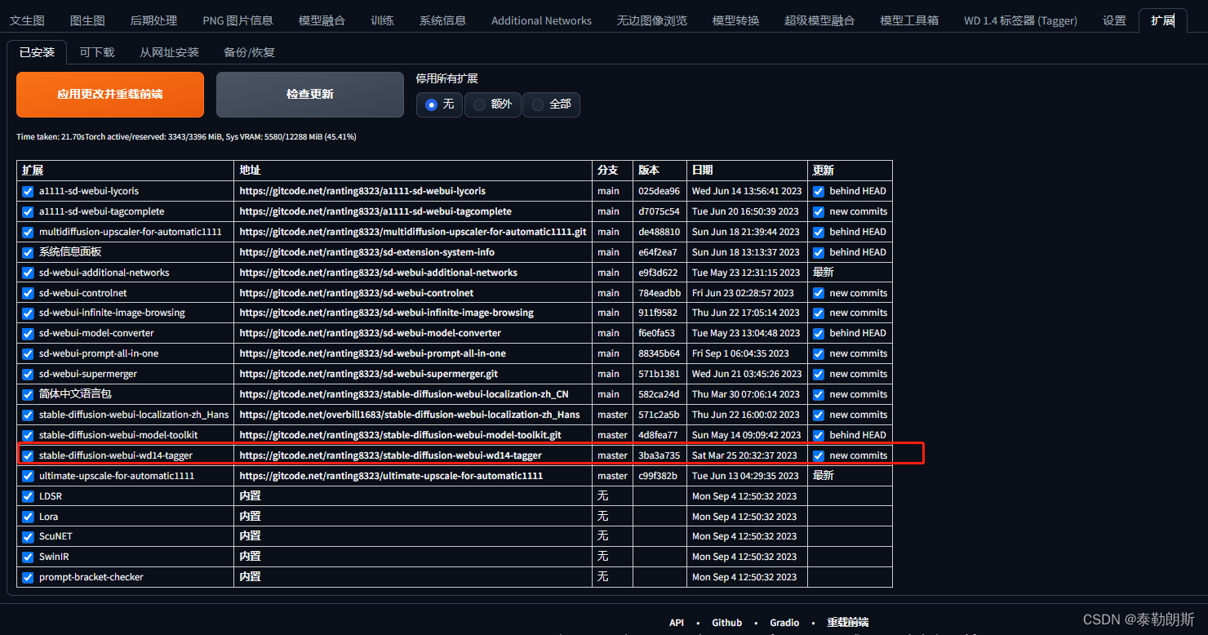Image resolution: width=1208 pixels, height=635 pixels.
Task: Toggle the sd-webui-infinite-image-browsing extension checkbox
Action: pyautogui.click(x=29, y=313)
